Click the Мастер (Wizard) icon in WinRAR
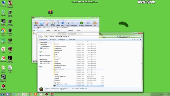Viewport: 170px width, 96px height. pos(68,24)
